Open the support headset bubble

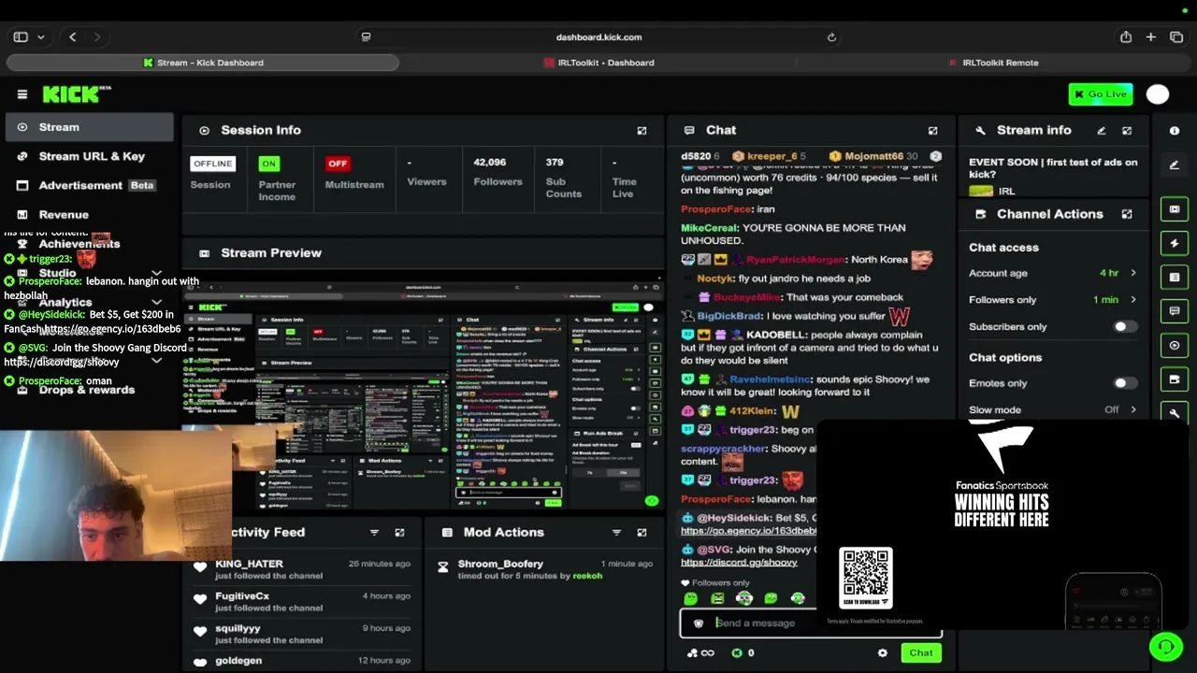point(1165,646)
